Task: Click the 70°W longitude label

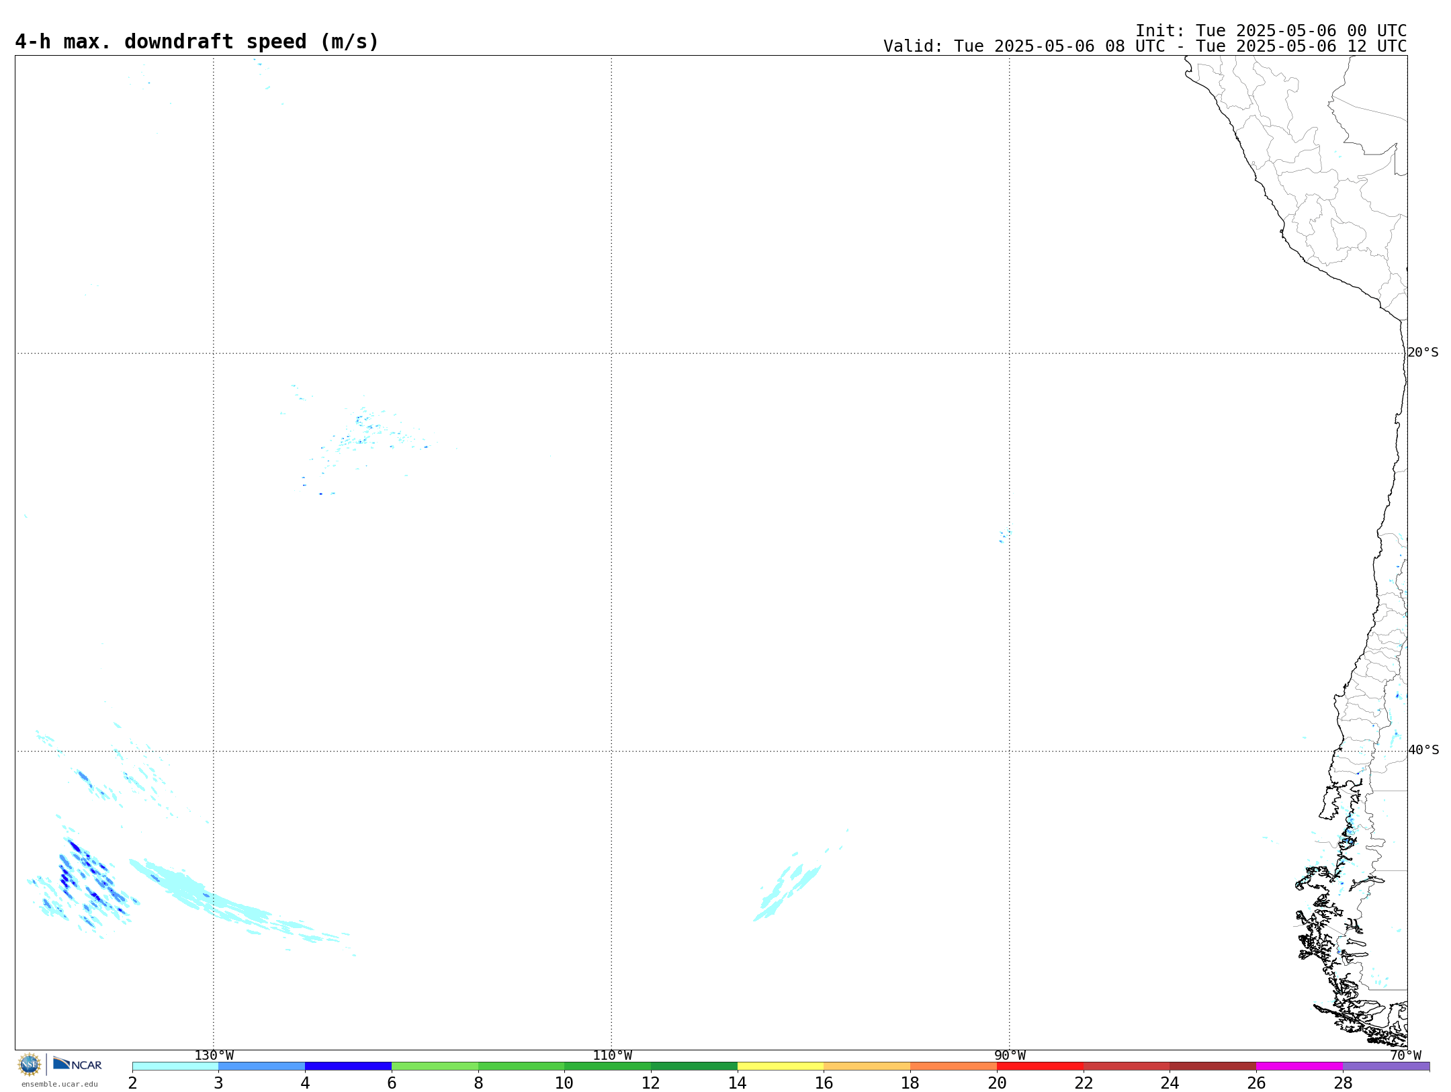Action: click(1405, 1056)
